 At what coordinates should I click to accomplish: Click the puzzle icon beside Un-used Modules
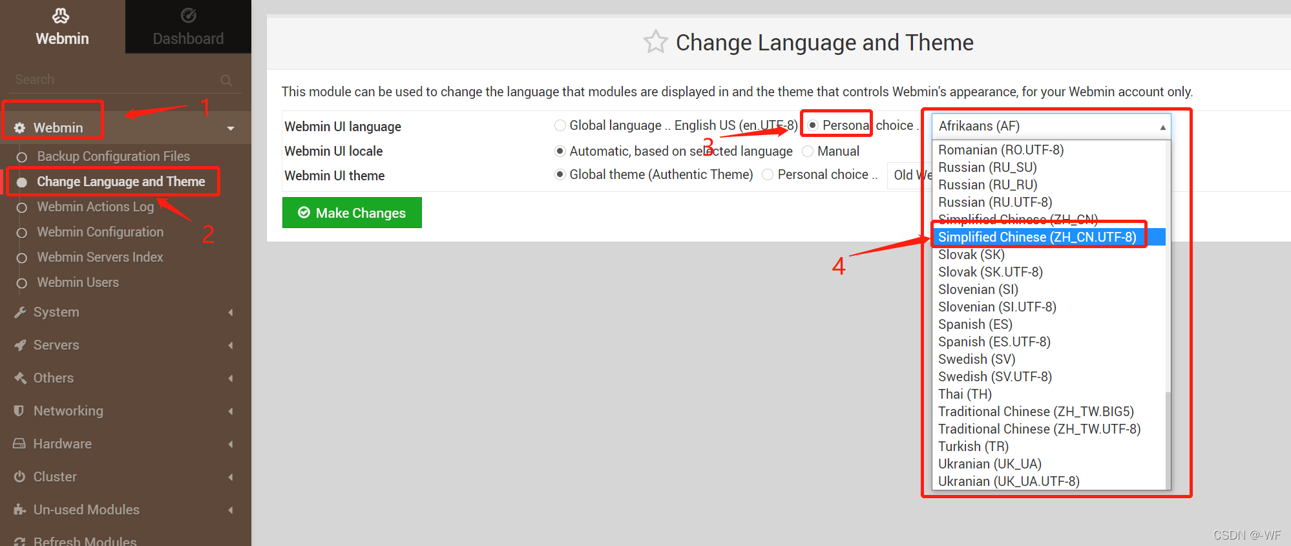(20, 510)
